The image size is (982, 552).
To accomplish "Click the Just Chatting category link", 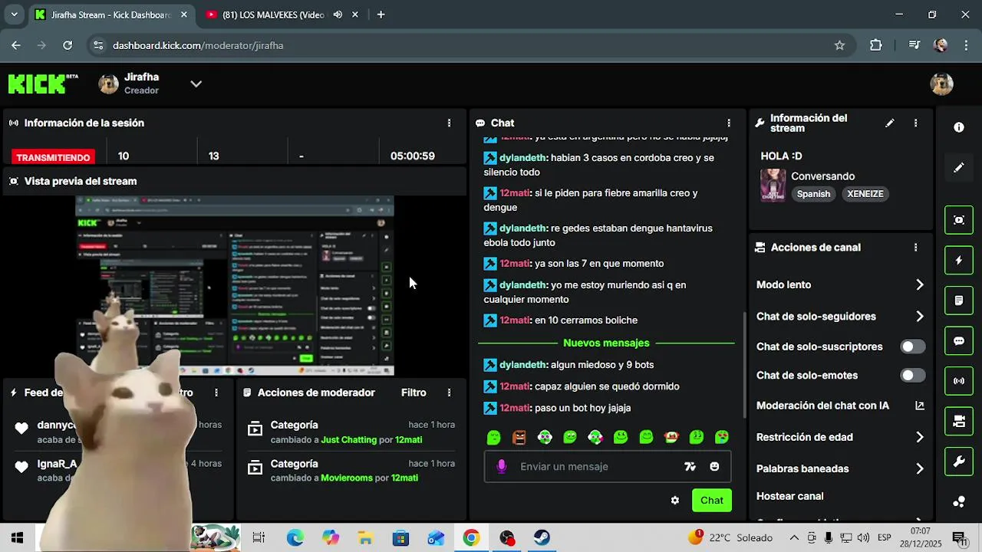I will coord(348,440).
